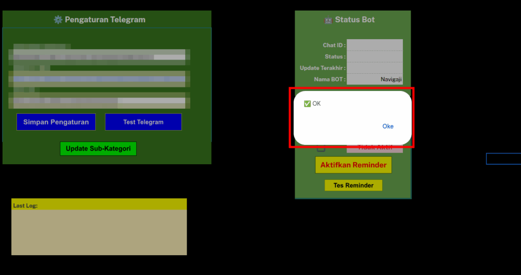Click the bottom blurred input in Pengaturan Telegram
Image resolution: width=521 pixels, height=275 pixels.
click(x=99, y=101)
